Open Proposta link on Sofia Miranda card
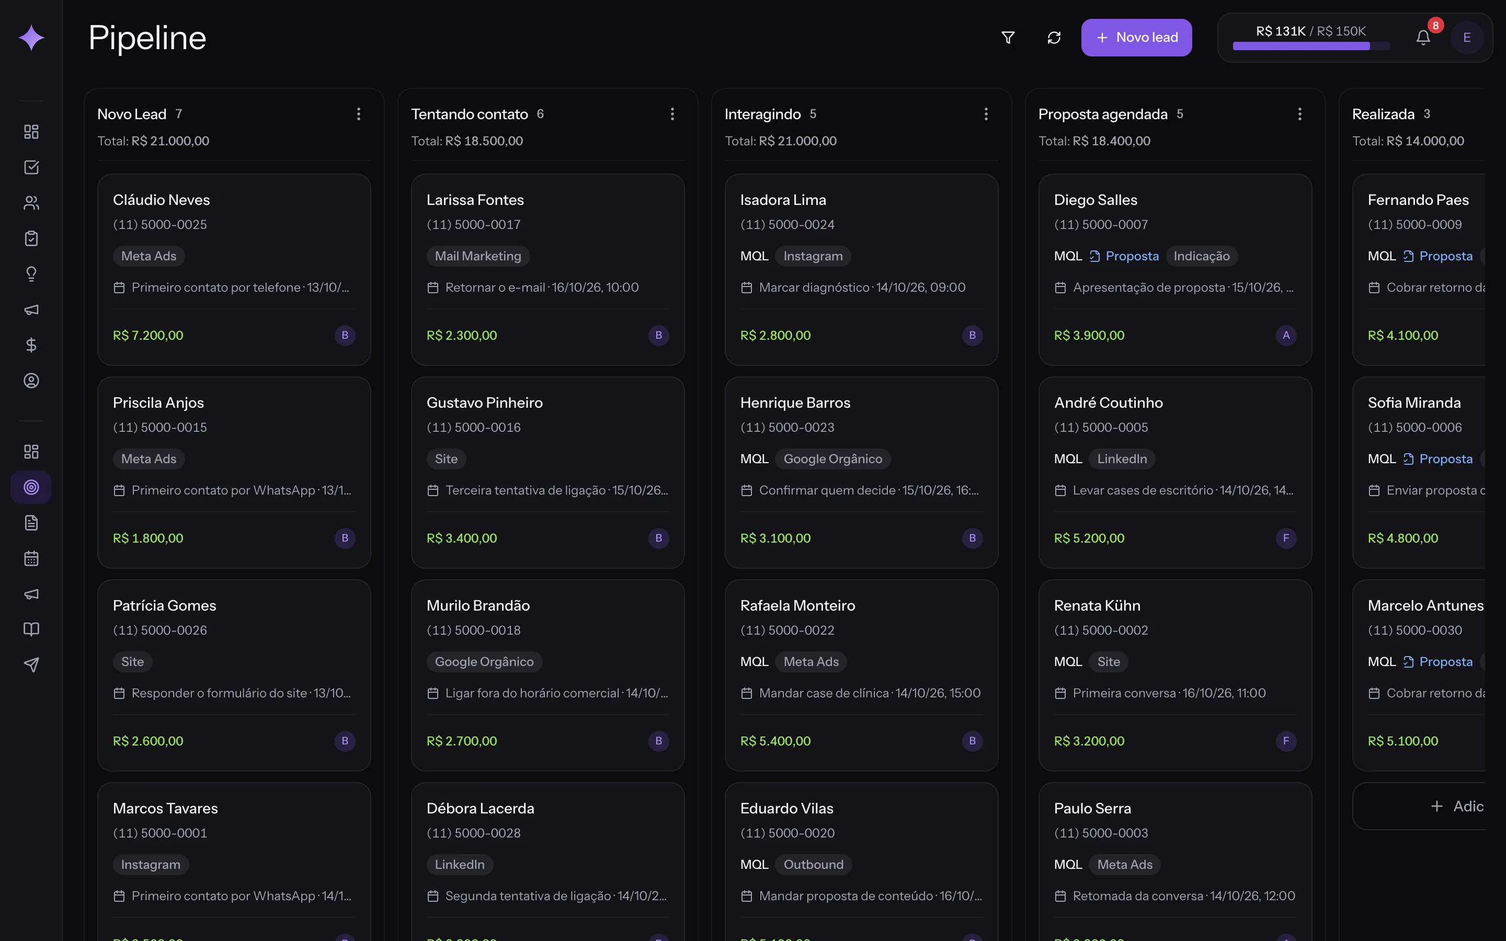Screen dimensions: 1506x941 tap(1437, 458)
